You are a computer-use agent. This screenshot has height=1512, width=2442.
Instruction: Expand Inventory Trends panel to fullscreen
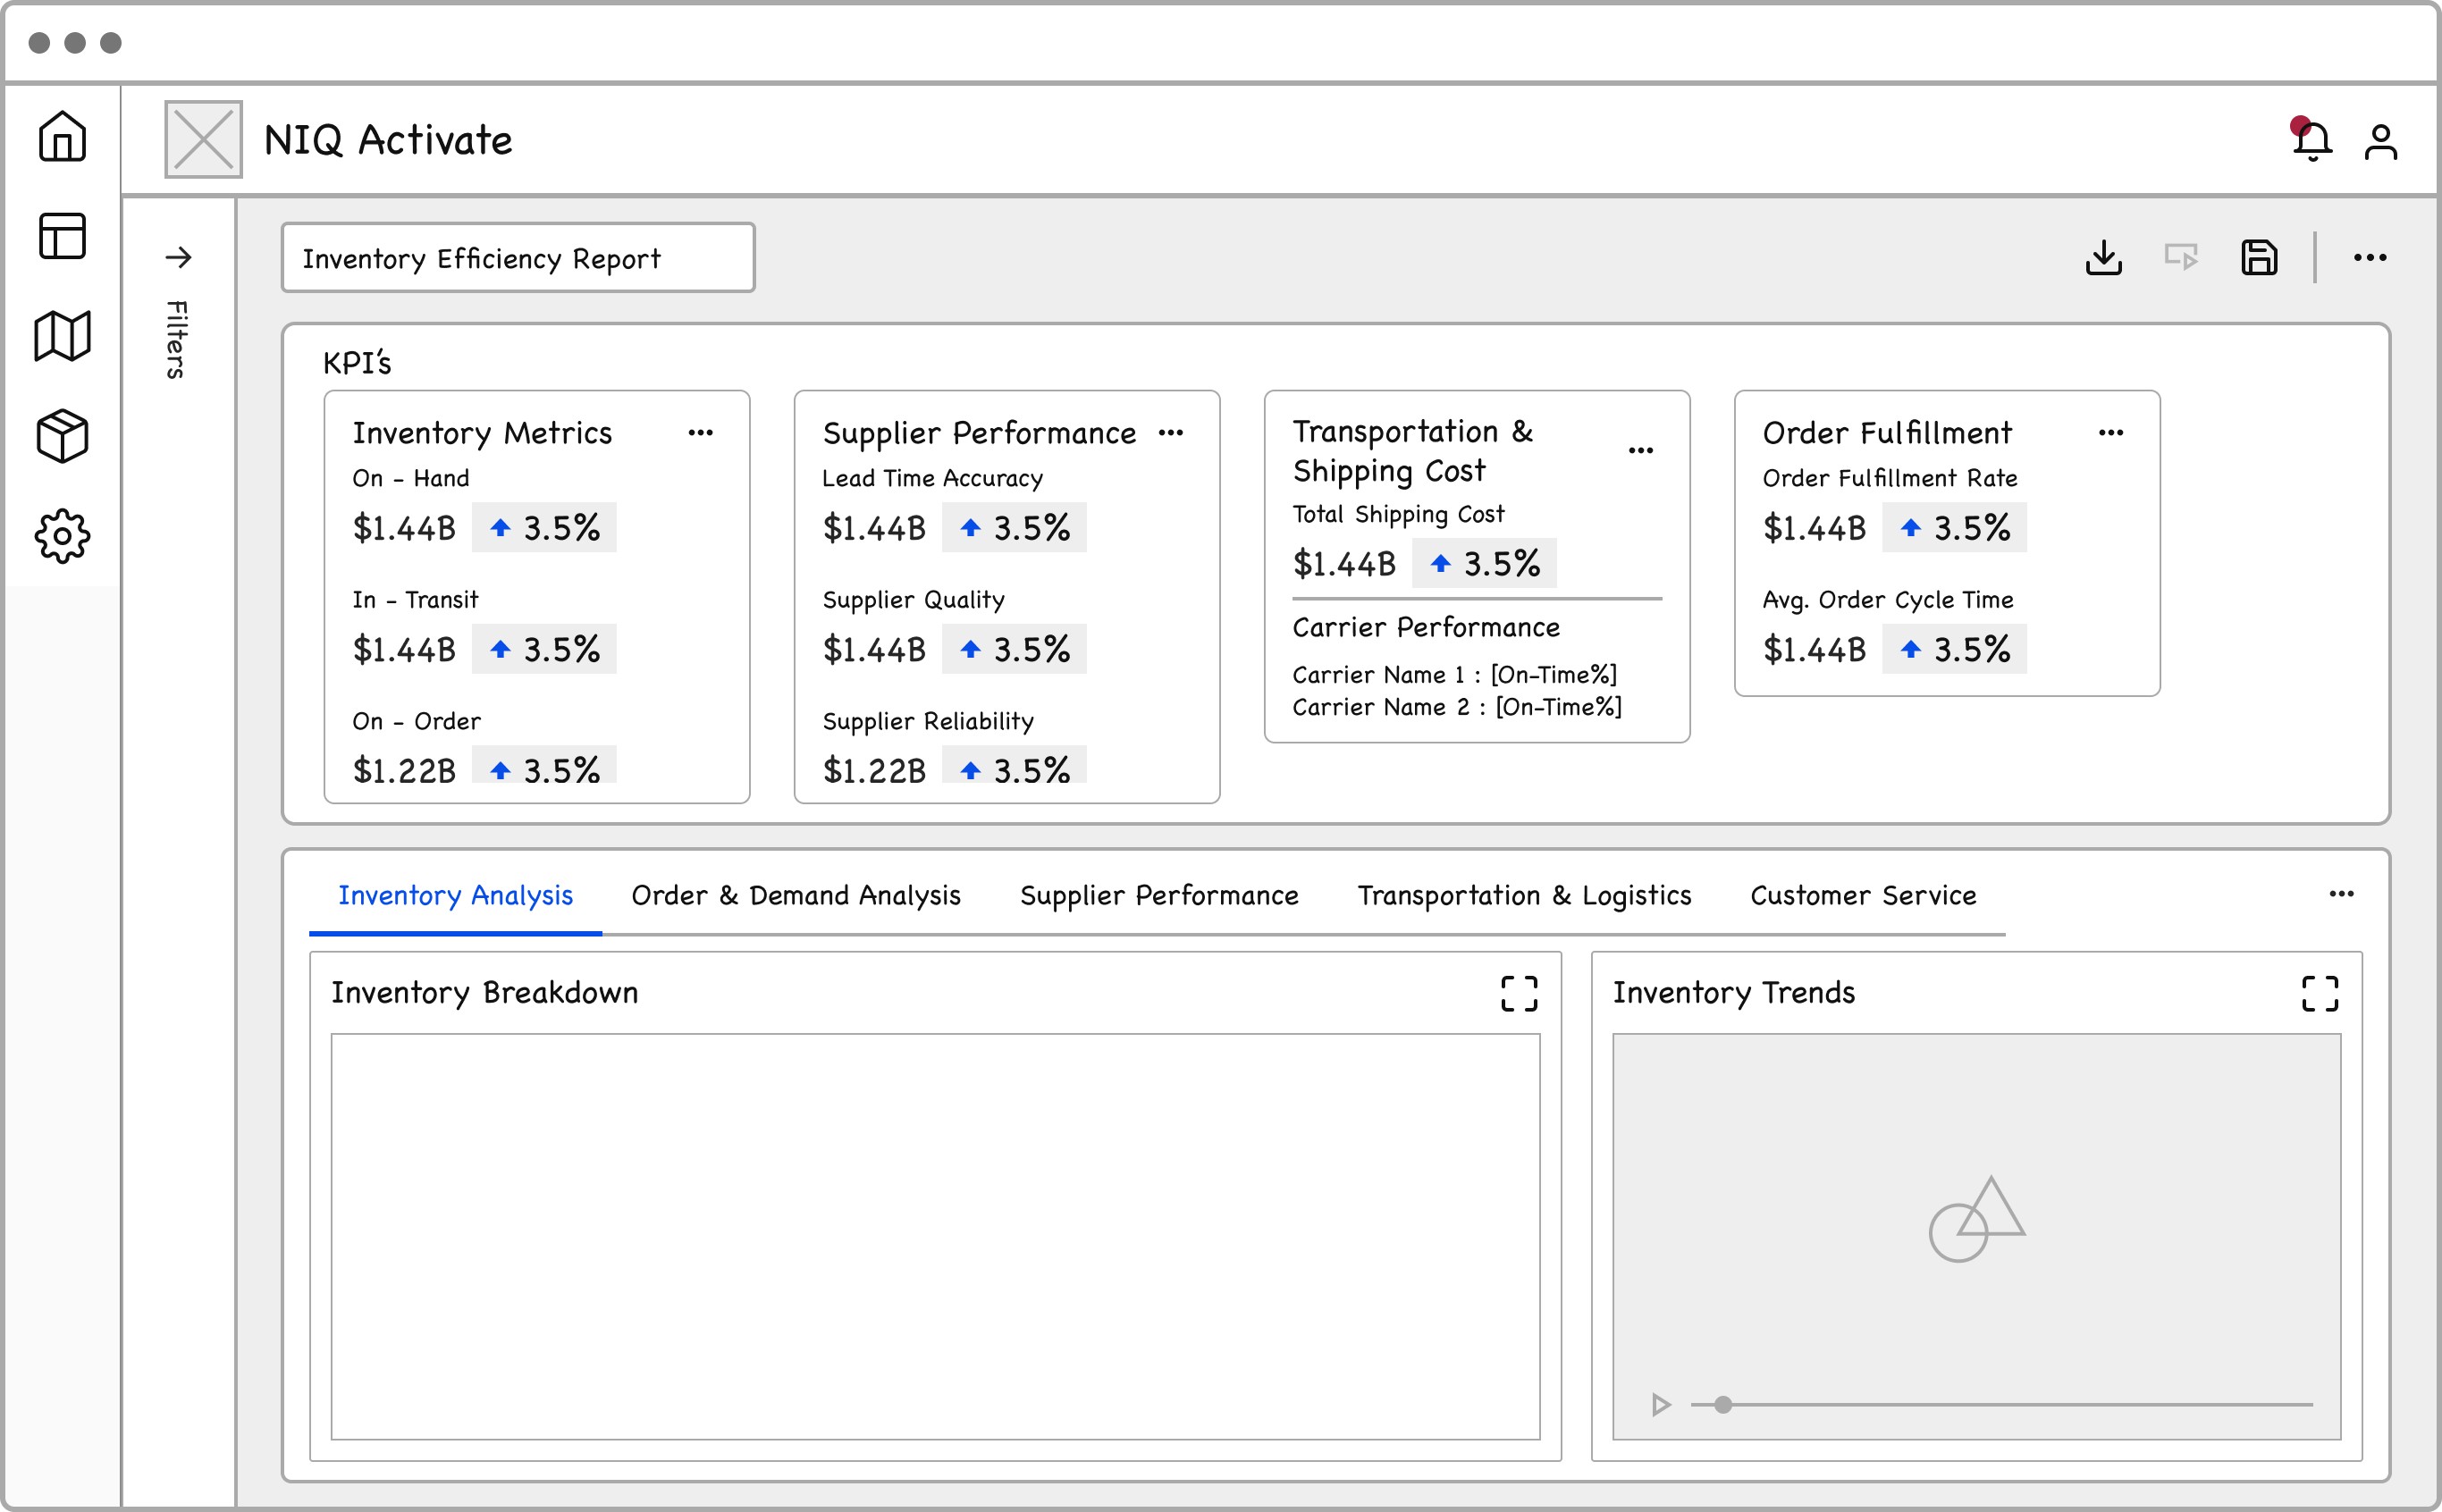pyautogui.click(x=2320, y=993)
